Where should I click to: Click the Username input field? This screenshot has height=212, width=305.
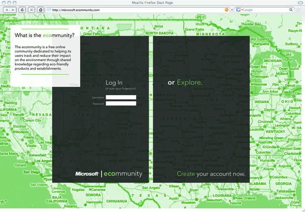121,97
